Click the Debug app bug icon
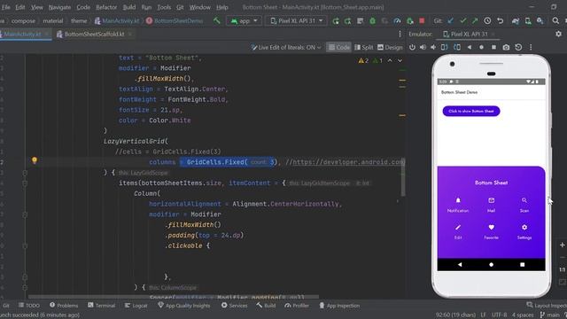This screenshot has height=319, width=567. 372,21
